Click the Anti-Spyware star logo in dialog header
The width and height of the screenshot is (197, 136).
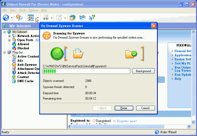coord(47,35)
